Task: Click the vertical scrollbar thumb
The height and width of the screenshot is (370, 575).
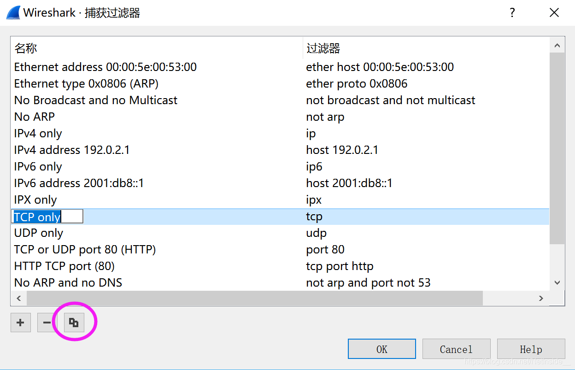Action: (557, 148)
